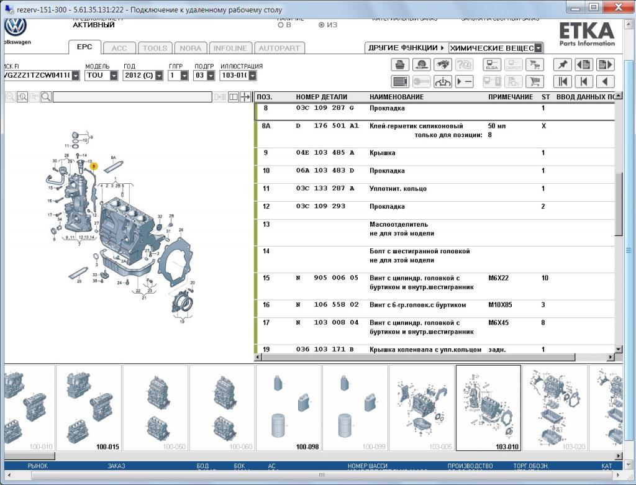Viewport: 636px width, 485px height.
Task: Select the 'В' radio option
Action: coord(281,25)
